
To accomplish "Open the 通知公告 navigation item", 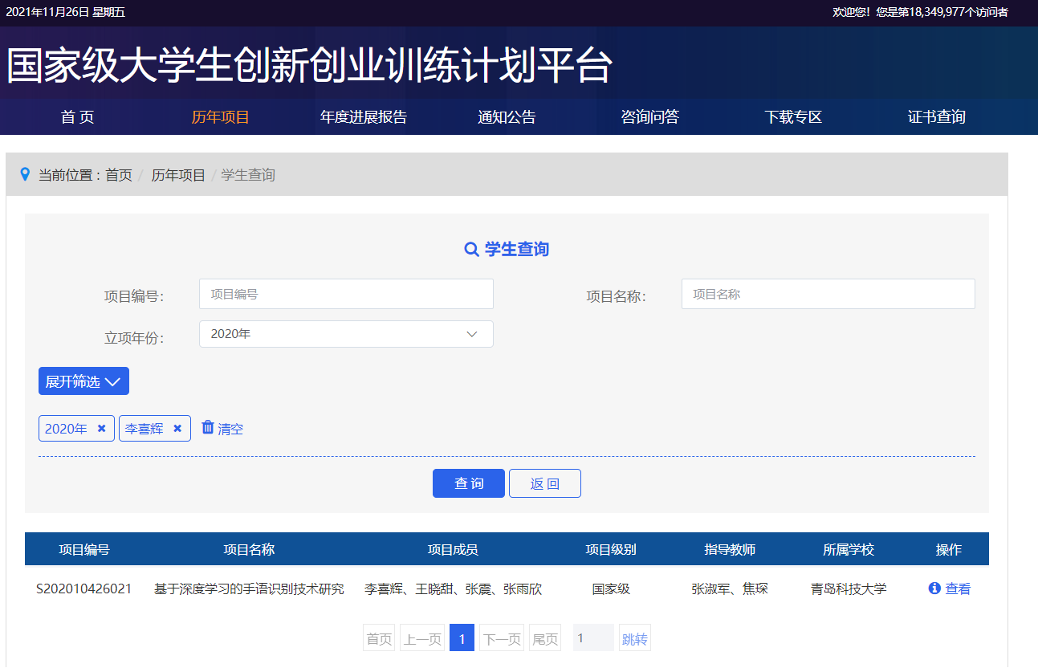I will coord(507,117).
